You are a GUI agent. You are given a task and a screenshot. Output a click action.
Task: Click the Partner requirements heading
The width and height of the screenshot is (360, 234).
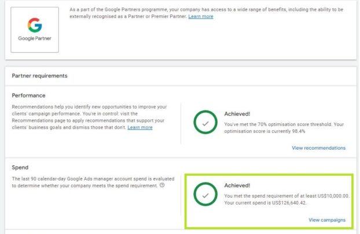click(40, 76)
